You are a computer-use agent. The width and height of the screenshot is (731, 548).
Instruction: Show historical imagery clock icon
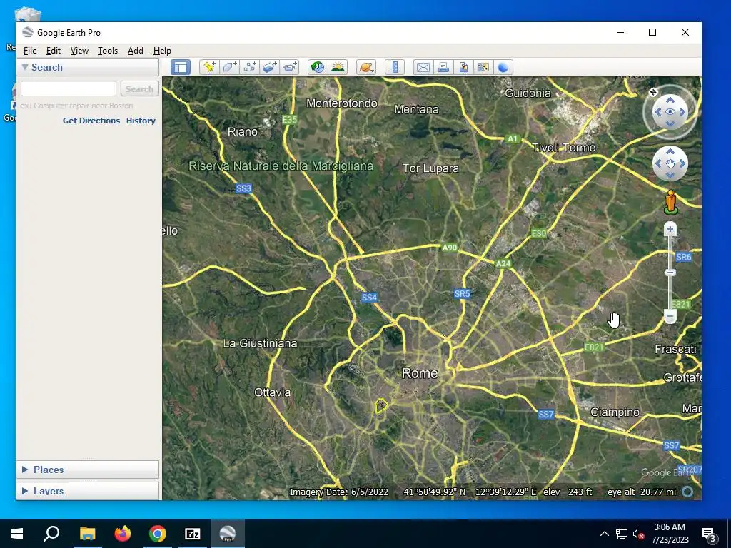point(318,67)
